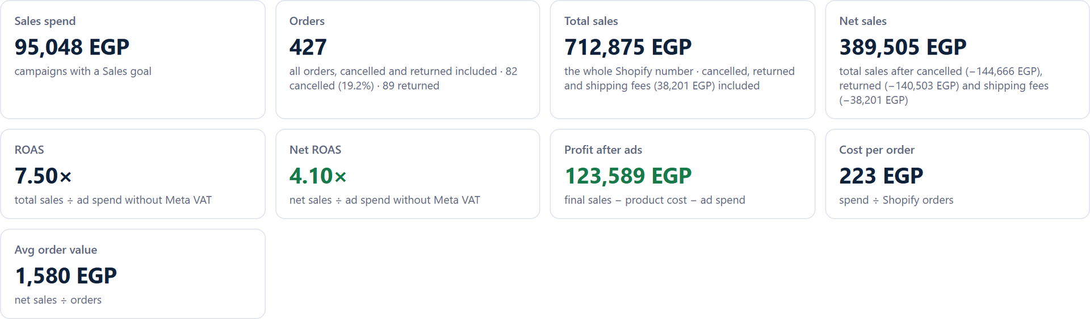Click the 223 EGP cost per order value
Screen dimensions: 1090x319
[x=881, y=176]
